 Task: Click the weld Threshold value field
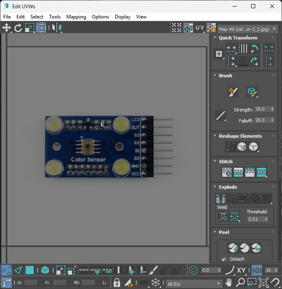click(x=256, y=219)
